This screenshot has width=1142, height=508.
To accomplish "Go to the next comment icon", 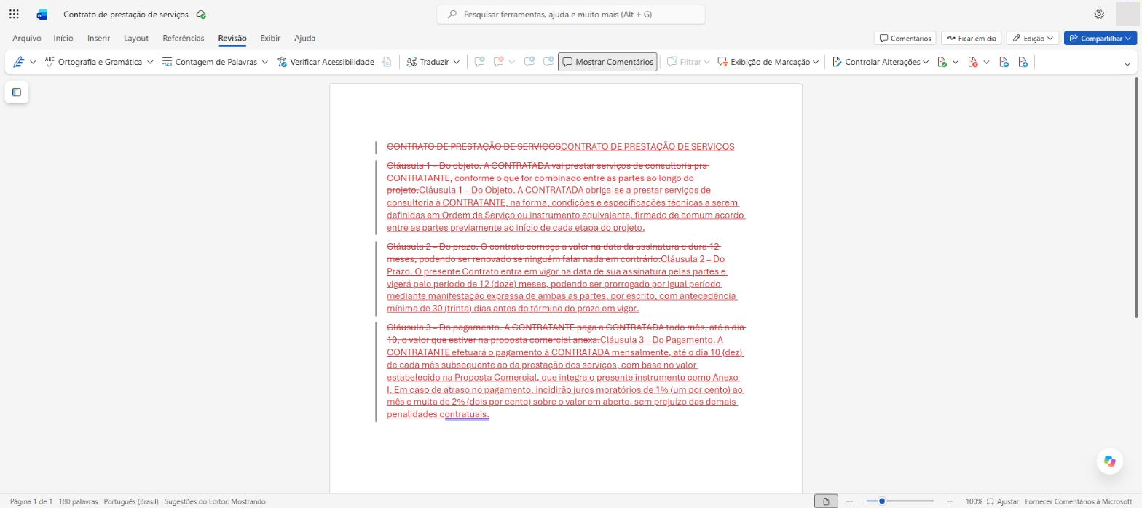I will point(548,62).
